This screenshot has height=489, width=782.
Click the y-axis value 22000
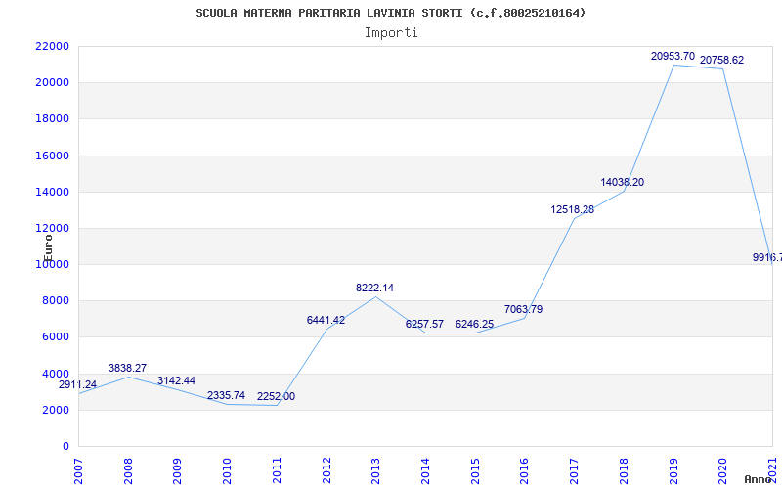(52, 46)
